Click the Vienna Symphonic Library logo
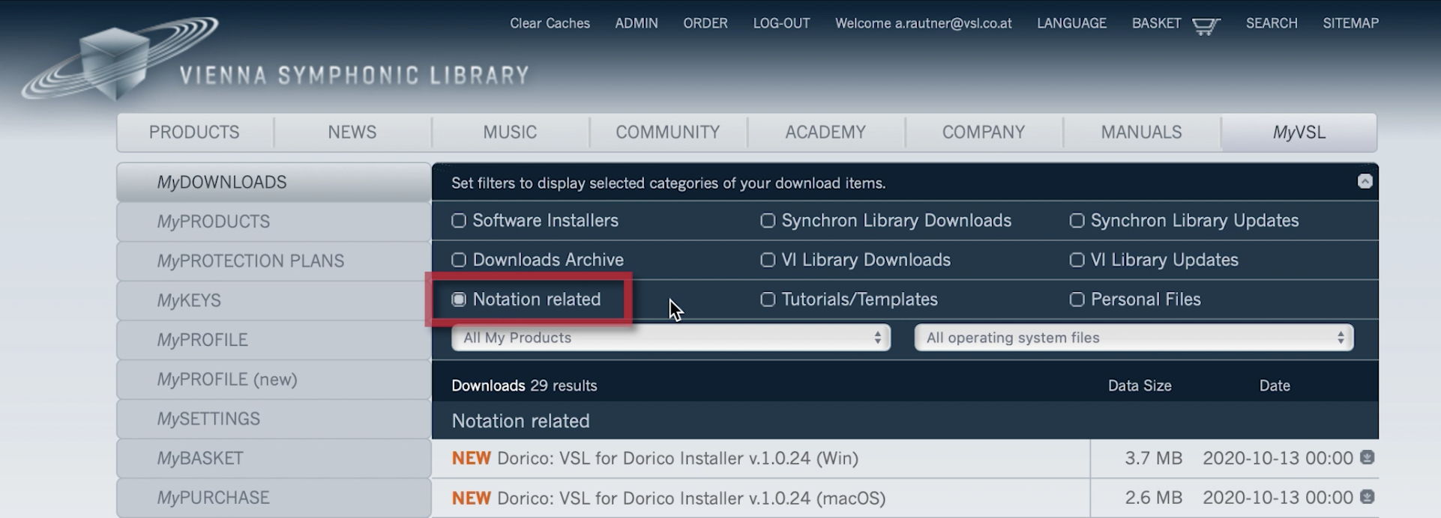The height and width of the screenshot is (518, 1441). [276, 58]
